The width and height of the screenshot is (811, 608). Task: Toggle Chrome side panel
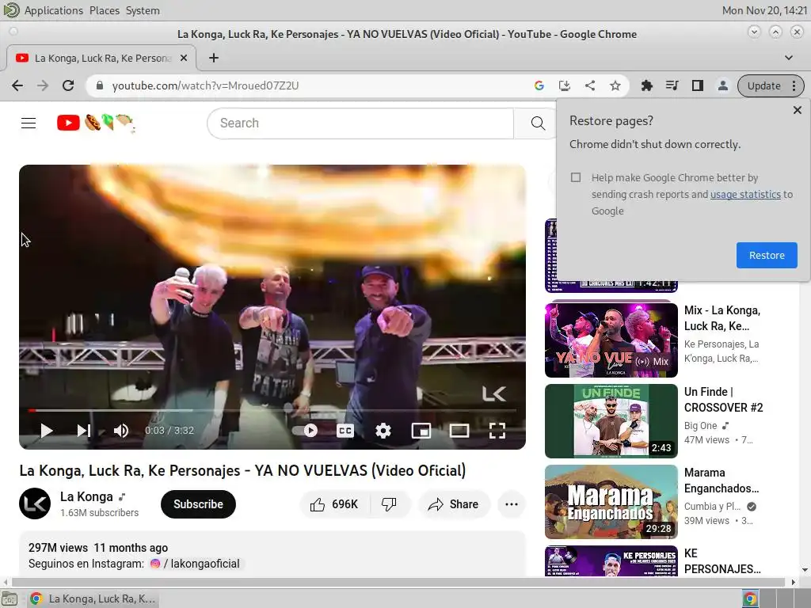pos(697,85)
